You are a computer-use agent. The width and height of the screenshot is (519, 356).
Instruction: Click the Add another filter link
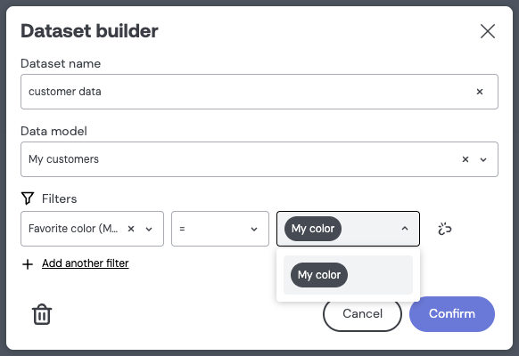pyautogui.click(x=86, y=263)
